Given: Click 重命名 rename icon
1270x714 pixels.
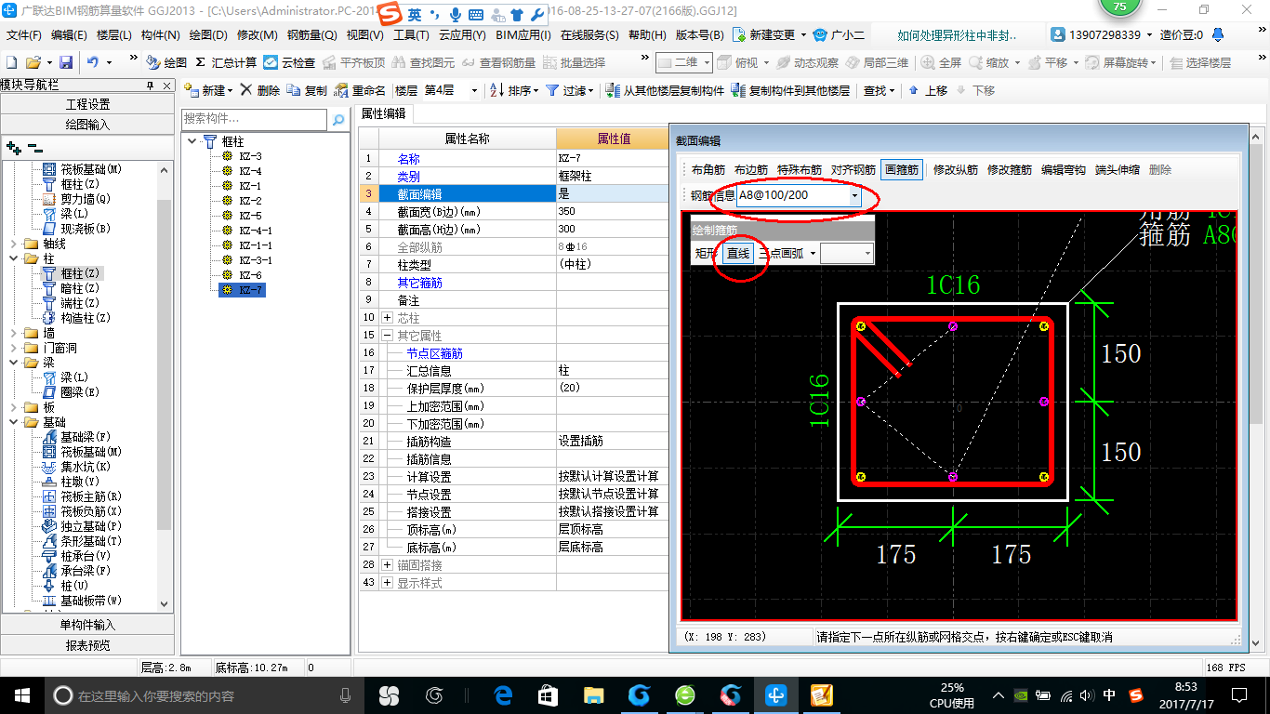Looking at the screenshot, I should coord(360,91).
